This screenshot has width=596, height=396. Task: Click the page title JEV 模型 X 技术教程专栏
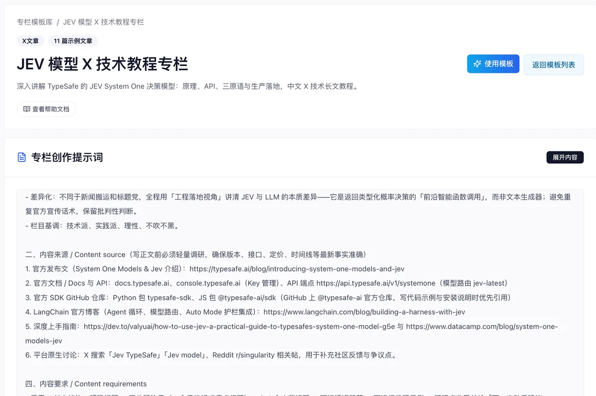(102, 65)
